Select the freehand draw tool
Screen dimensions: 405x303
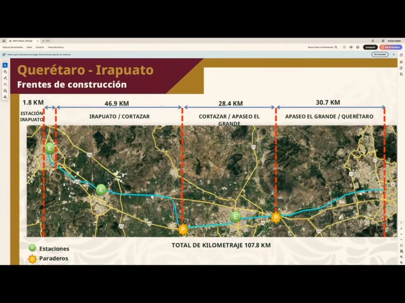coord(5,84)
